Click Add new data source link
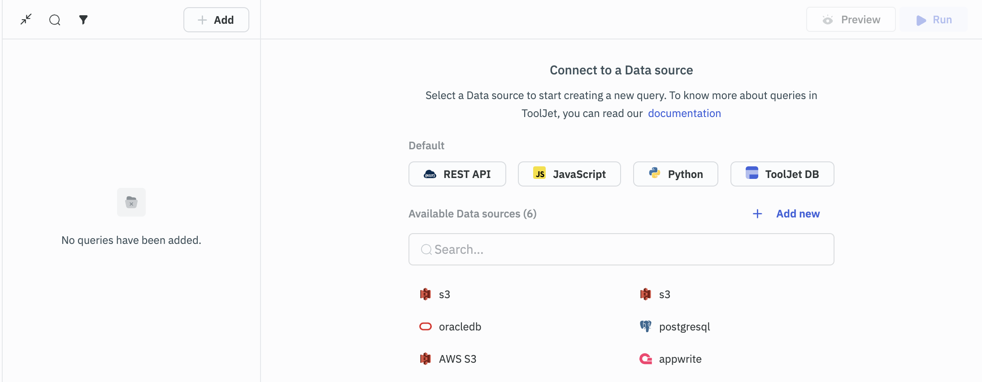982x382 pixels. coord(798,214)
